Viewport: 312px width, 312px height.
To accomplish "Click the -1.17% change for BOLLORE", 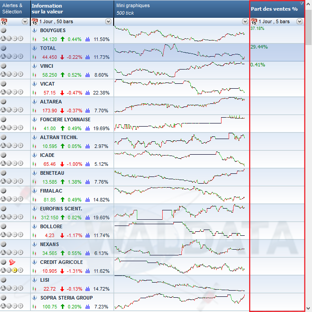I will click(74, 235).
